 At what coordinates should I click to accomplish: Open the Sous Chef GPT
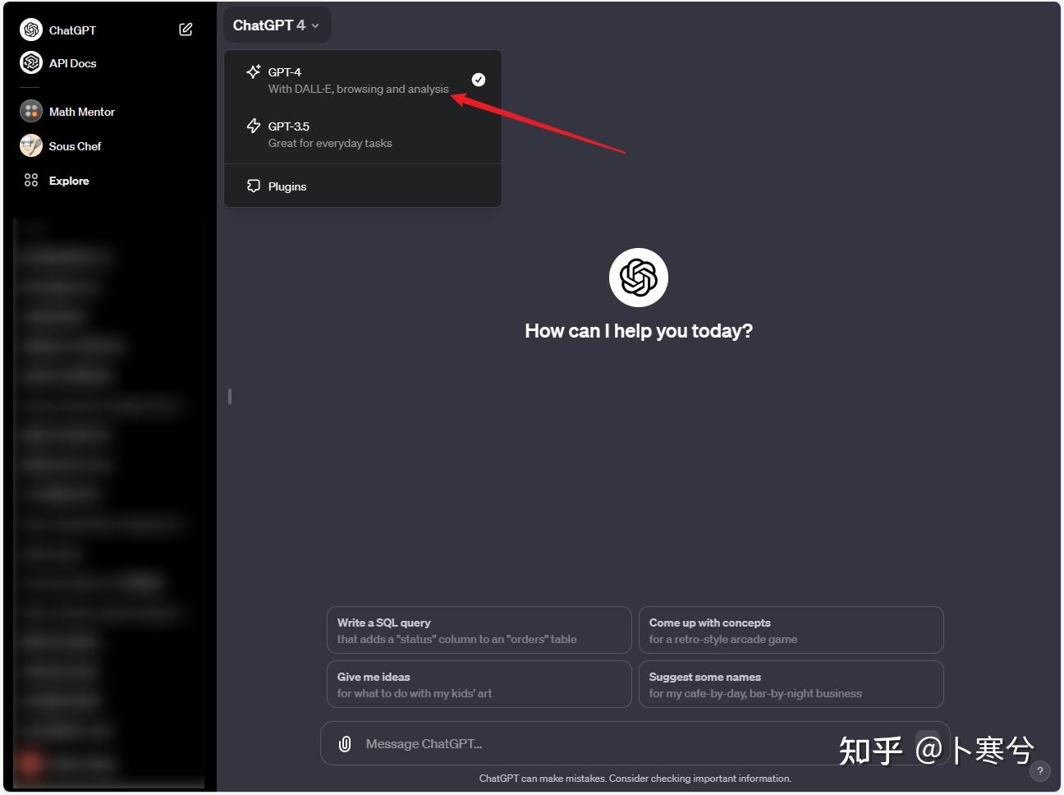[x=74, y=145]
